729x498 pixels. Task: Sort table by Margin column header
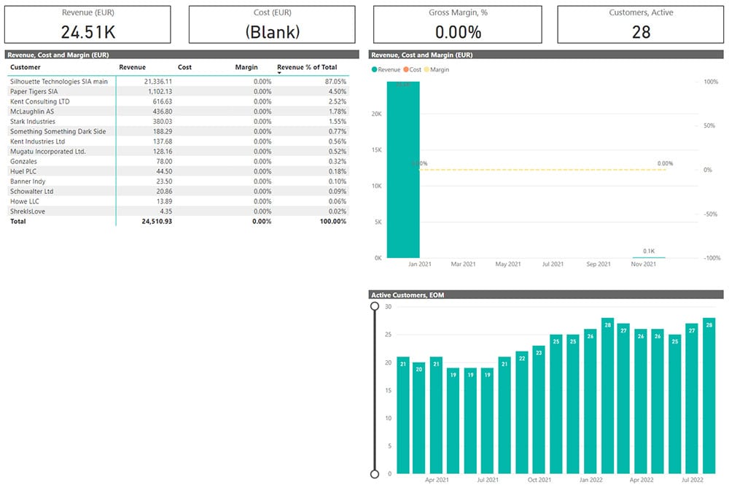click(x=246, y=67)
